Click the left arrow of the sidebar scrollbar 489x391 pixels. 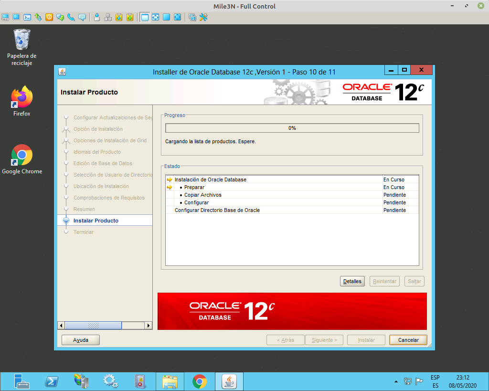tap(61, 325)
